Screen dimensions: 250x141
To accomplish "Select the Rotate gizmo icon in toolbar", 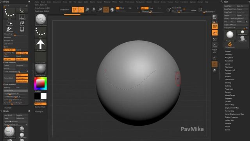I will point(100,9).
